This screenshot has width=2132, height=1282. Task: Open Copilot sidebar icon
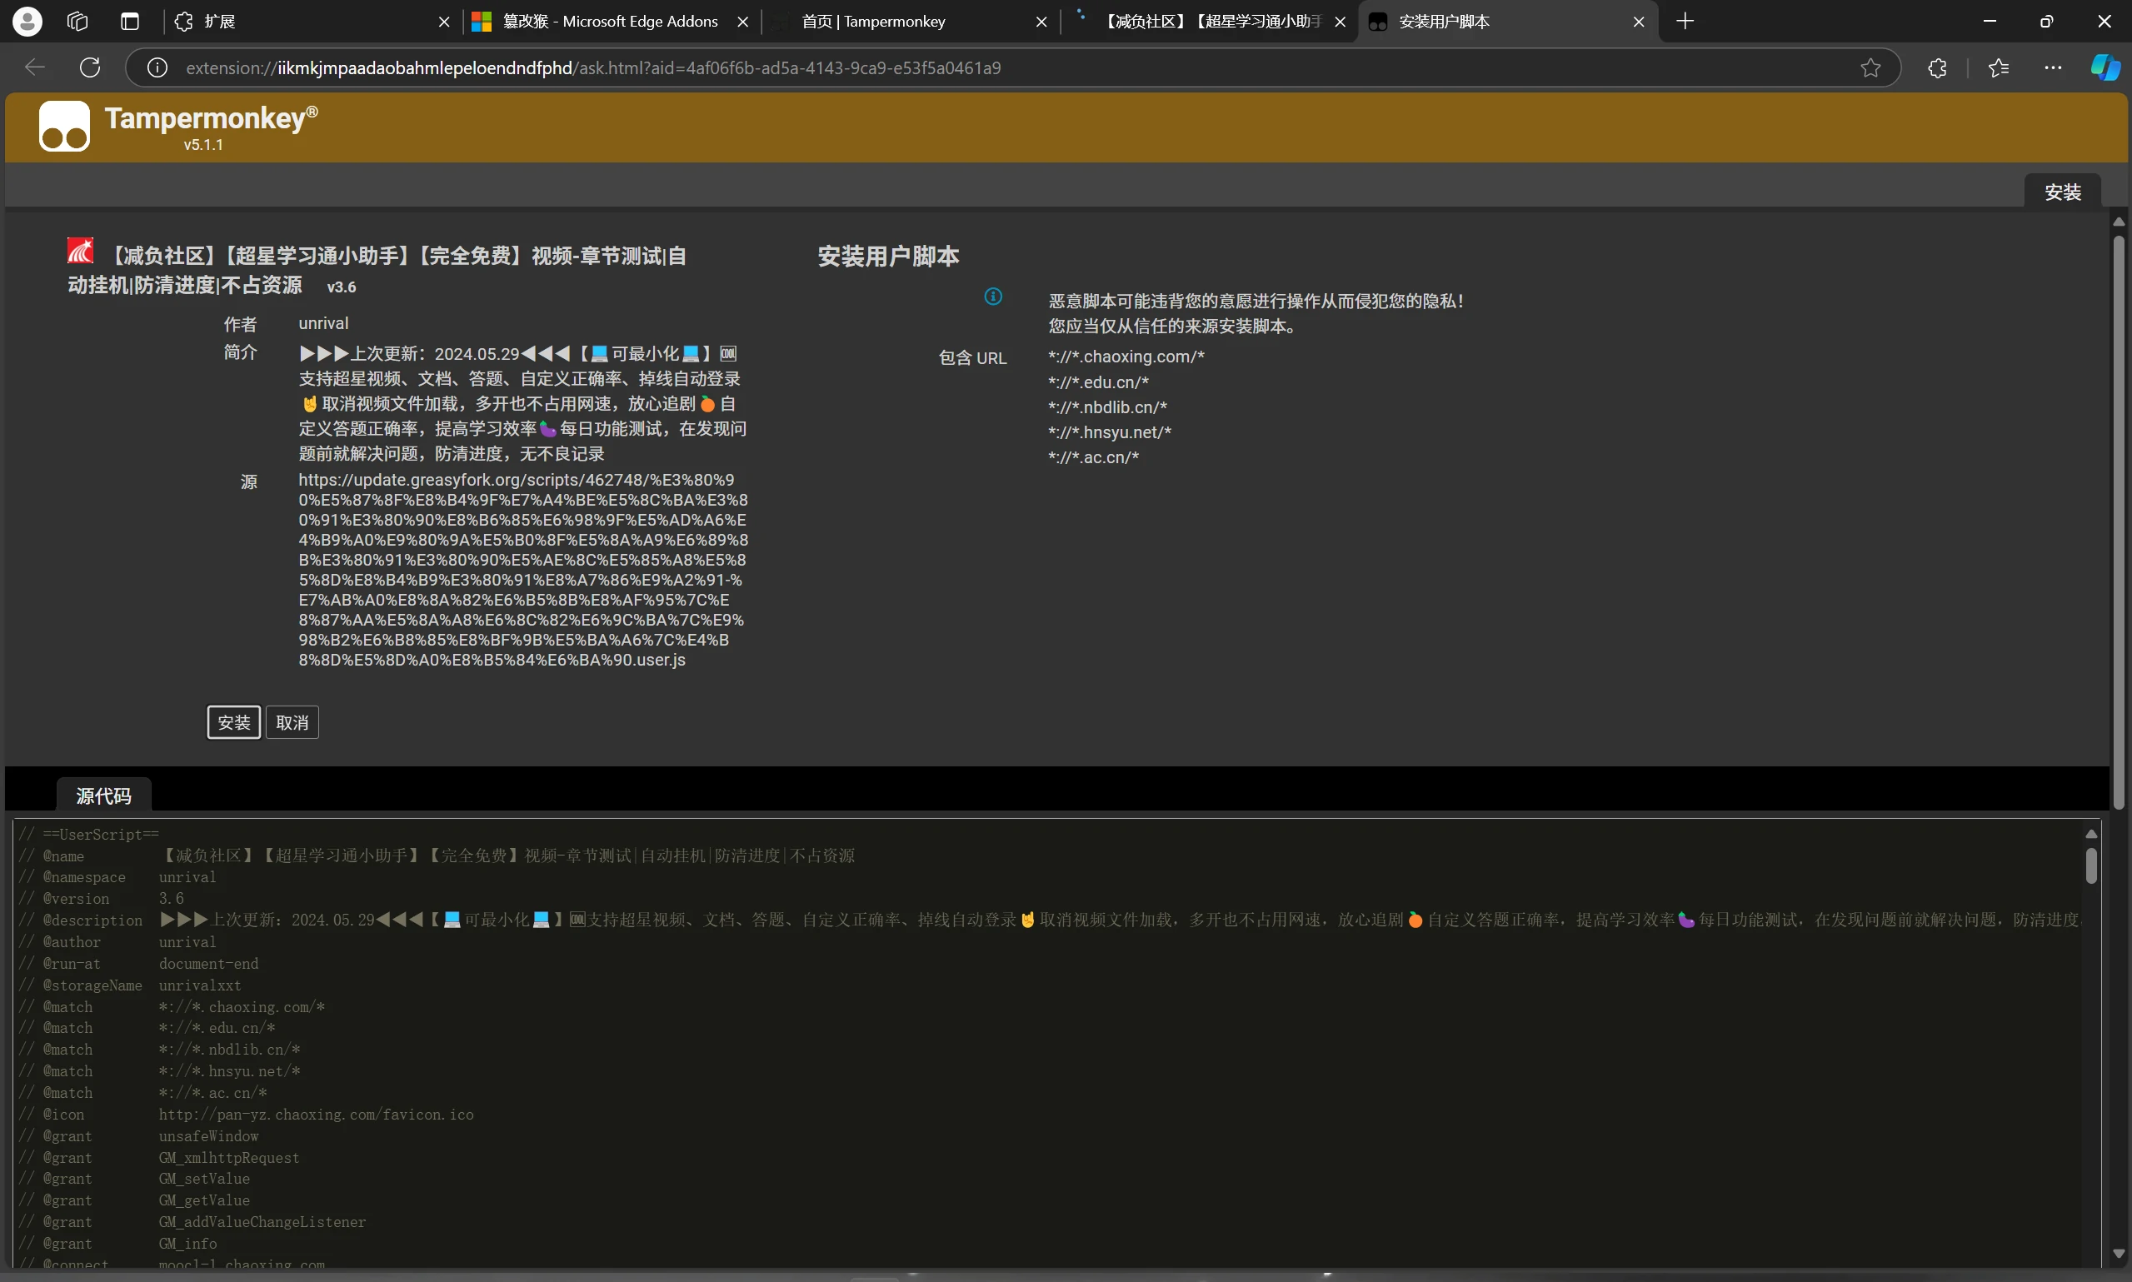(x=2105, y=67)
